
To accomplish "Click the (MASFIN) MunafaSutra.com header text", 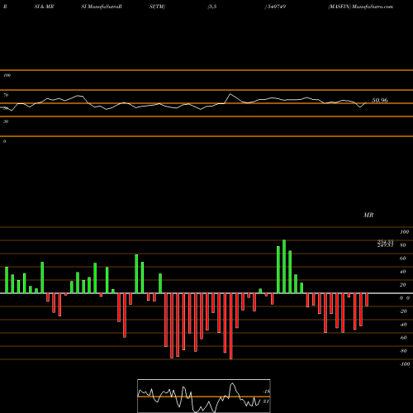I will point(360,7).
